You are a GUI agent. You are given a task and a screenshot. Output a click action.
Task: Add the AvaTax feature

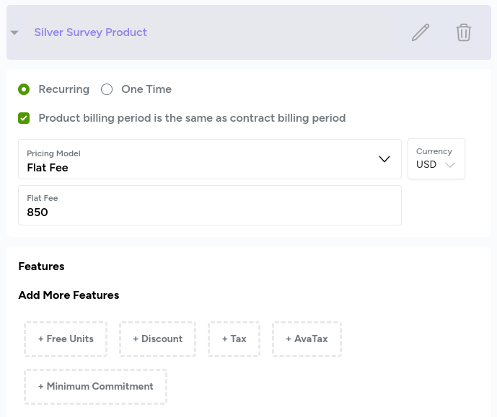tap(307, 339)
